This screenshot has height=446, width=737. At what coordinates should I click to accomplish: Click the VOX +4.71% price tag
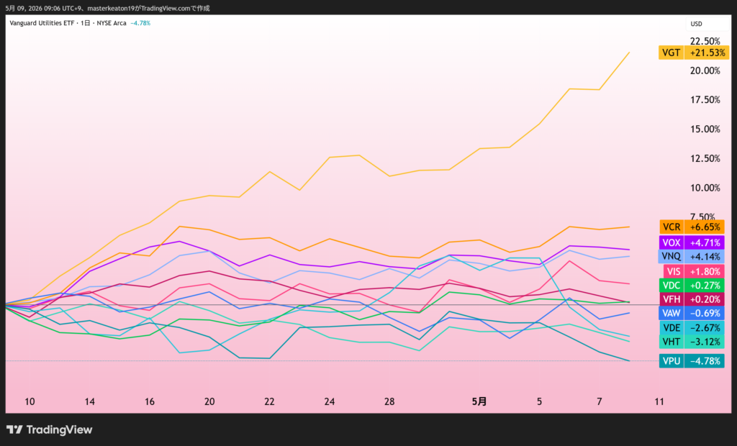pyautogui.click(x=692, y=242)
